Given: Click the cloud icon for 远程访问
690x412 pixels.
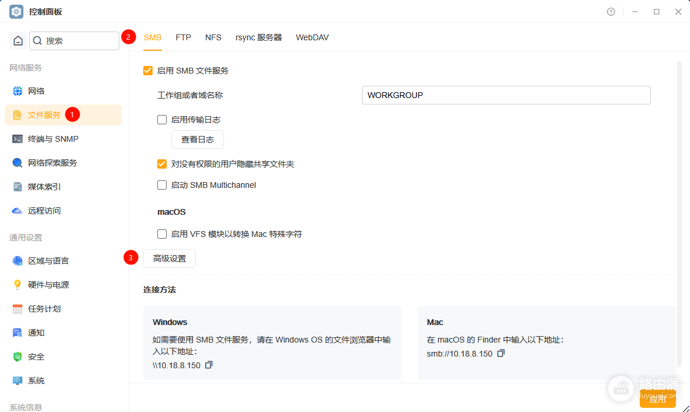Looking at the screenshot, I should 17,211.
